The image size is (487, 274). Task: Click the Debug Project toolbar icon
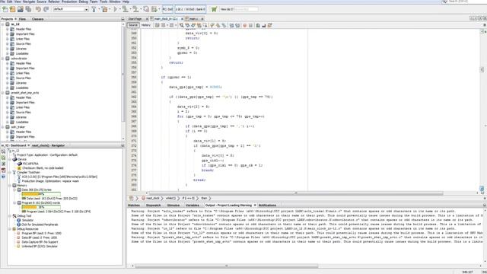point(154,9)
